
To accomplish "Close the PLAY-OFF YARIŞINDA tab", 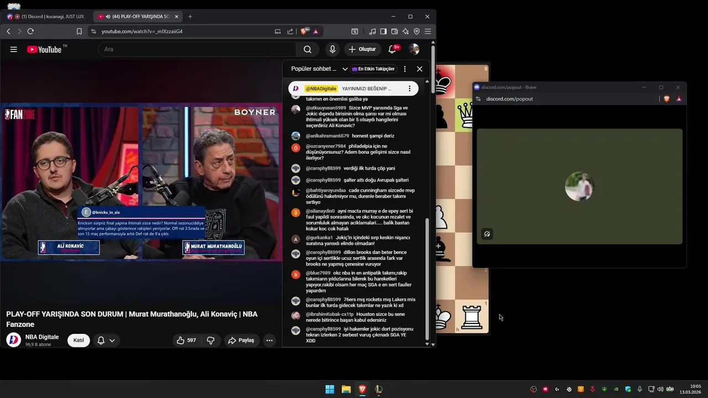I will pos(176,17).
